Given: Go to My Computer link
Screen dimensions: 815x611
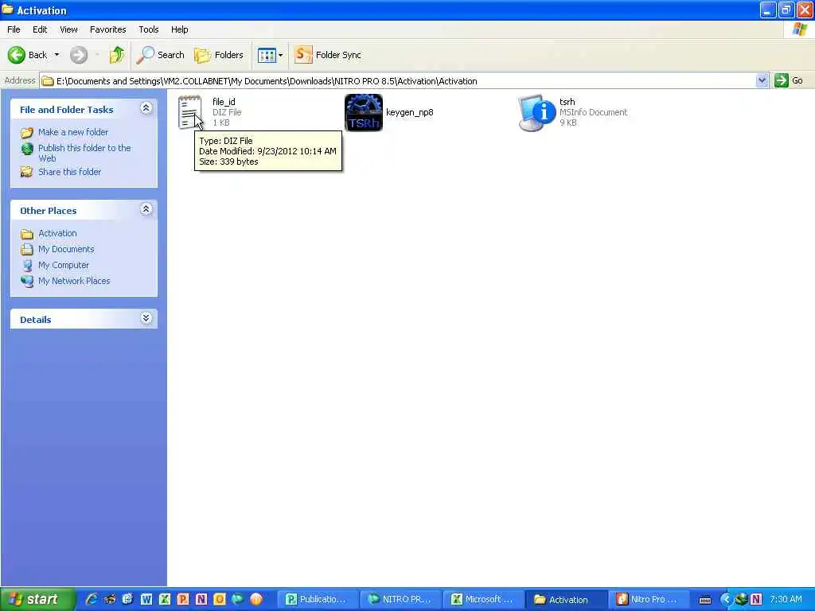Looking at the screenshot, I should (x=64, y=265).
